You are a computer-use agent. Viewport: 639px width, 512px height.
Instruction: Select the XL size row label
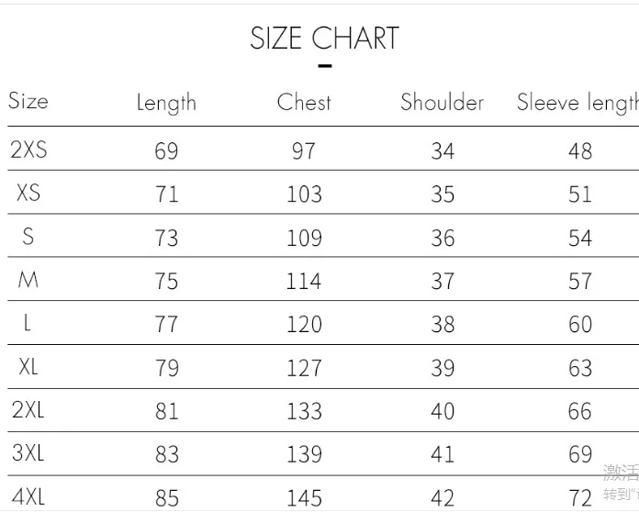[x=28, y=367]
